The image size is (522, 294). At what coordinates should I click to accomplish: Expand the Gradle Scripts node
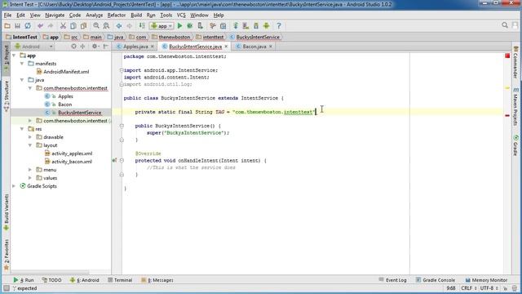coord(14,186)
